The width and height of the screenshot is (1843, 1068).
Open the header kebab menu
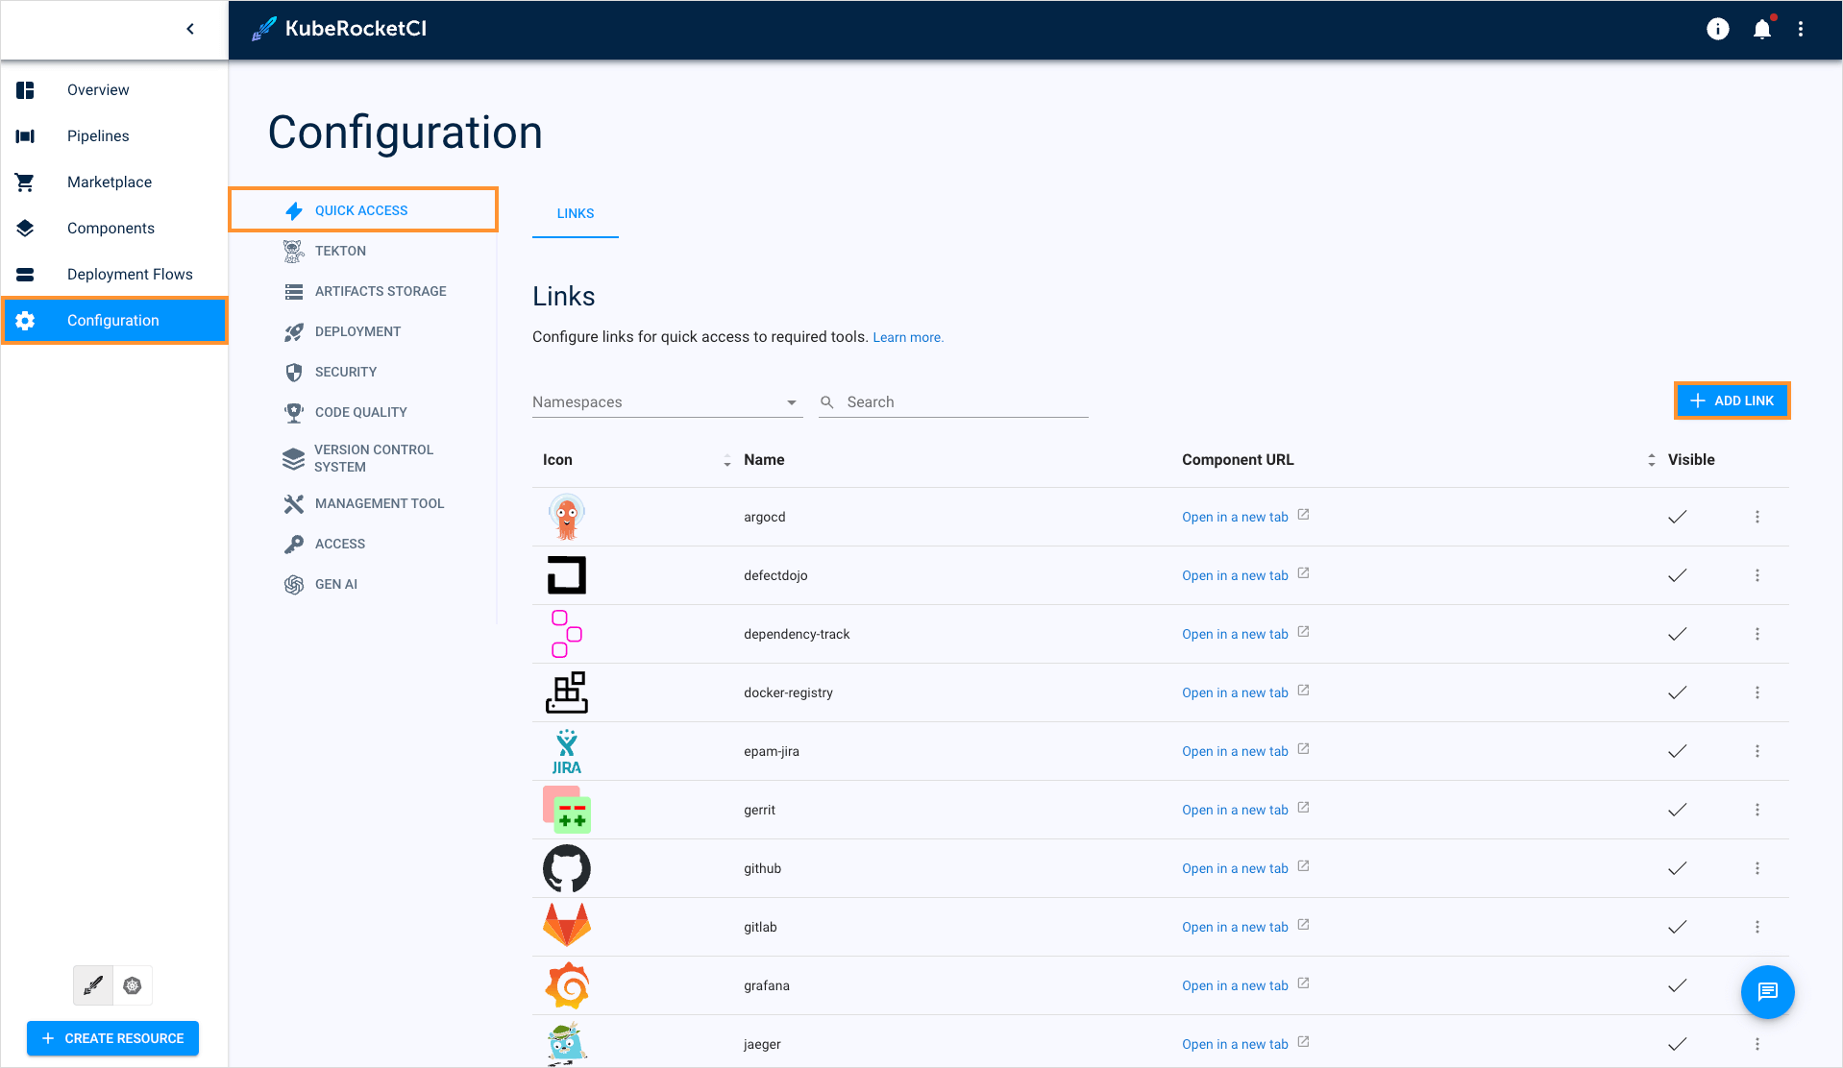tap(1801, 29)
